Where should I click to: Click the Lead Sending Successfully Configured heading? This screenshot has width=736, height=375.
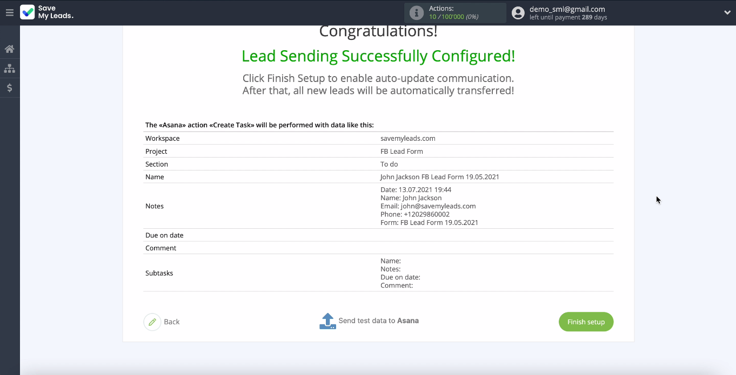378,56
